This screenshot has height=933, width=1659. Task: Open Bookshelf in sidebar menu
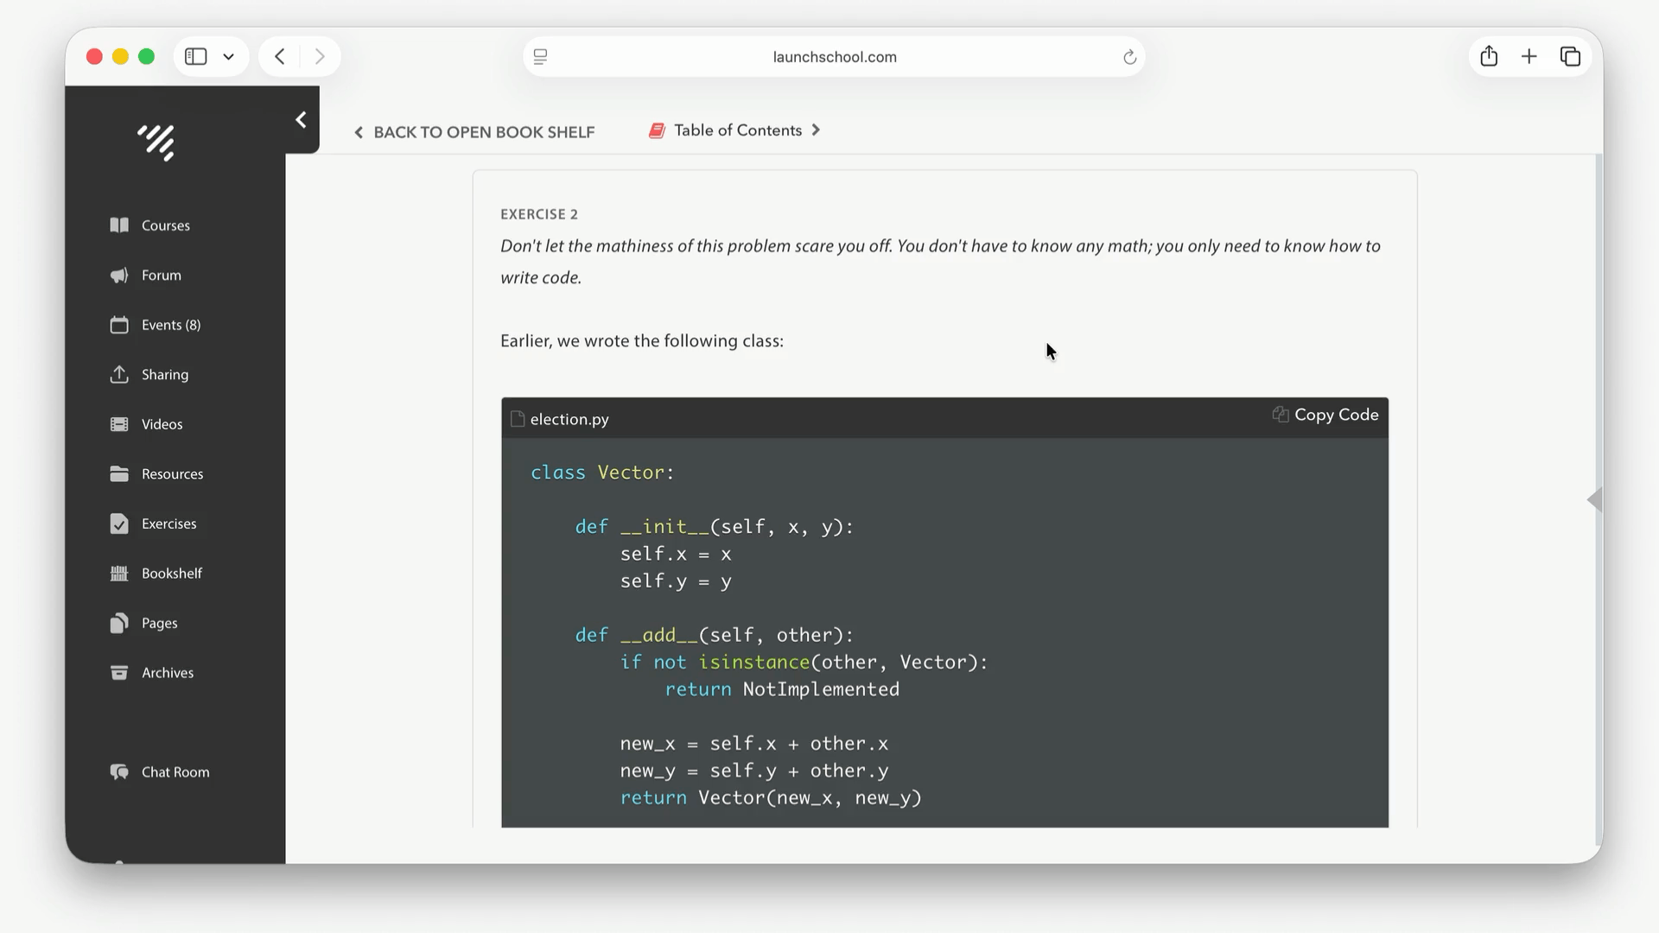pos(171,574)
